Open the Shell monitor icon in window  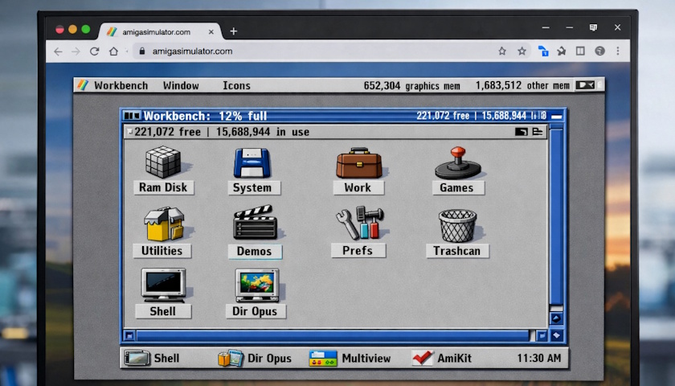coord(164,285)
